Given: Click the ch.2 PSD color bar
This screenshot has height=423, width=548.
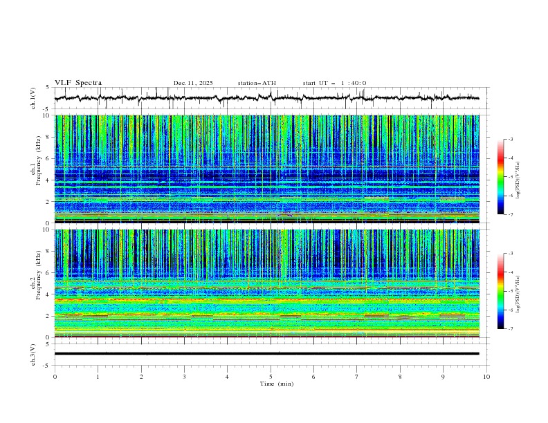Looking at the screenshot, I should click(x=501, y=291).
